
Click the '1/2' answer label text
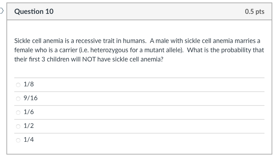(29, 126)
